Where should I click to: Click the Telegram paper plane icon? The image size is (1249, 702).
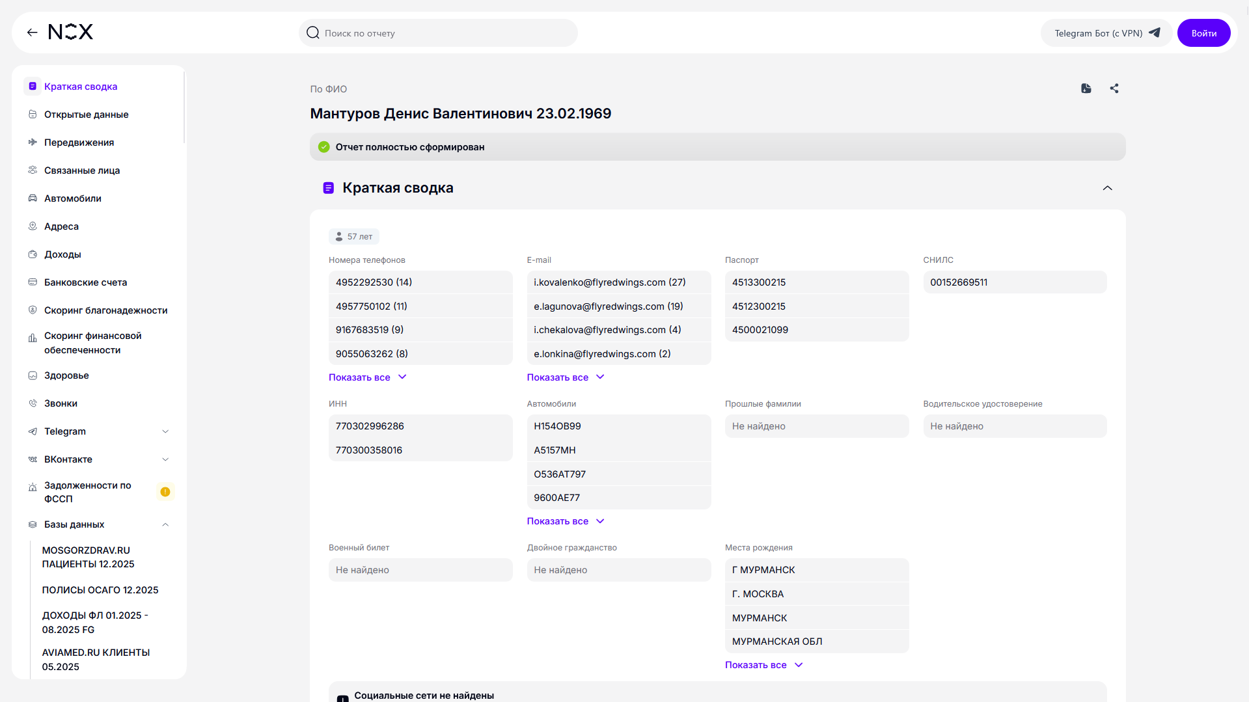point(1155,33)
